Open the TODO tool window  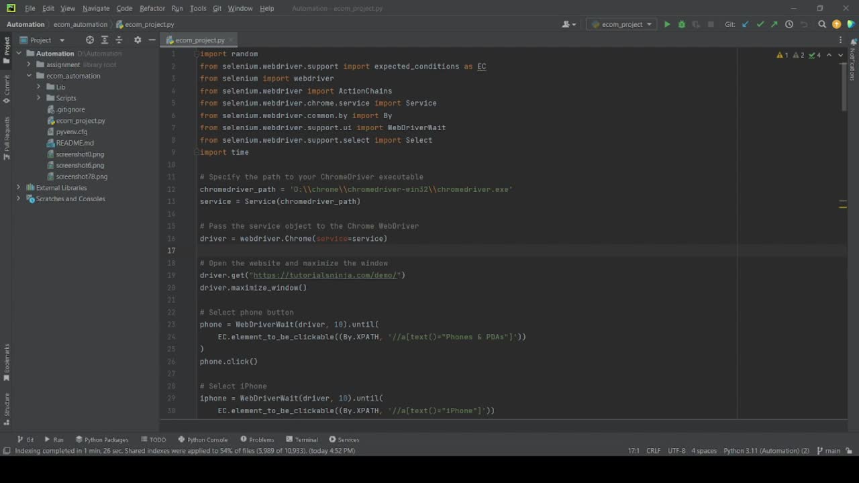154,439
